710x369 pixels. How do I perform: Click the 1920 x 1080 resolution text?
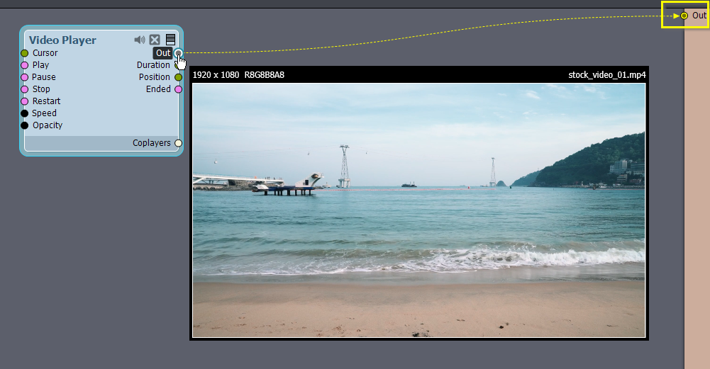tap(216, 74)
